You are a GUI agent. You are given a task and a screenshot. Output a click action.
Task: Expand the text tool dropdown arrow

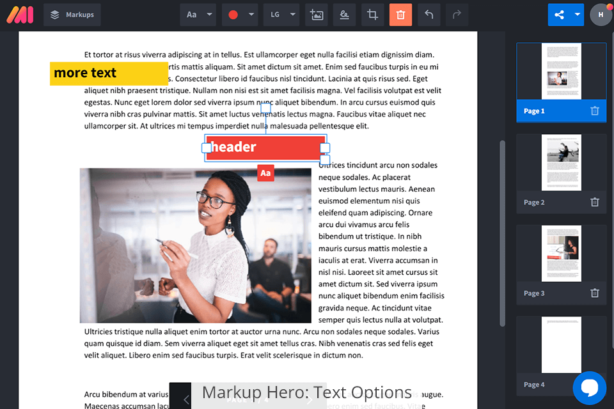(210, 15)
